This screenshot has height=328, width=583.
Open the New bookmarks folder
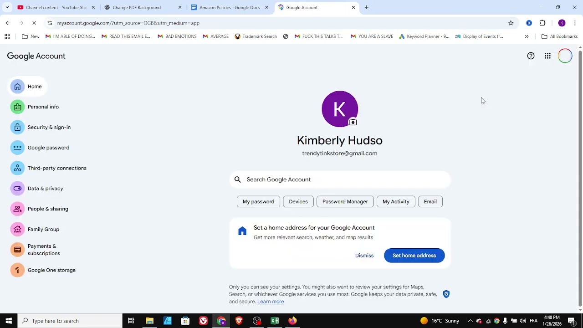pos(31,36)
